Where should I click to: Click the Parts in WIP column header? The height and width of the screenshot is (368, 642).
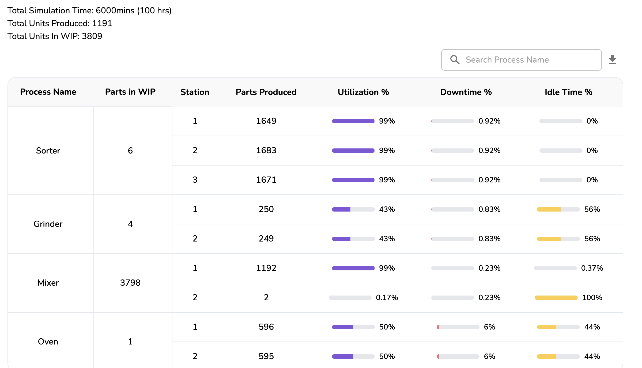coord(130,92)
